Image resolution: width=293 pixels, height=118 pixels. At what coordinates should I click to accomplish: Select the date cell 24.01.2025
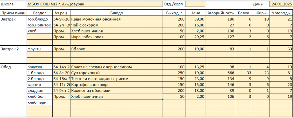281,4
